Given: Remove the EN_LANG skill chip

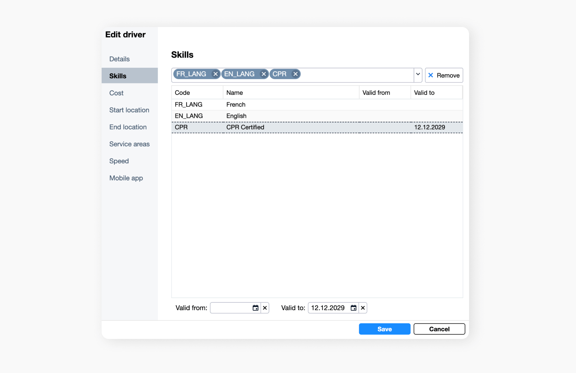Looking at the screenshot, I should click(x=264, y=74).
